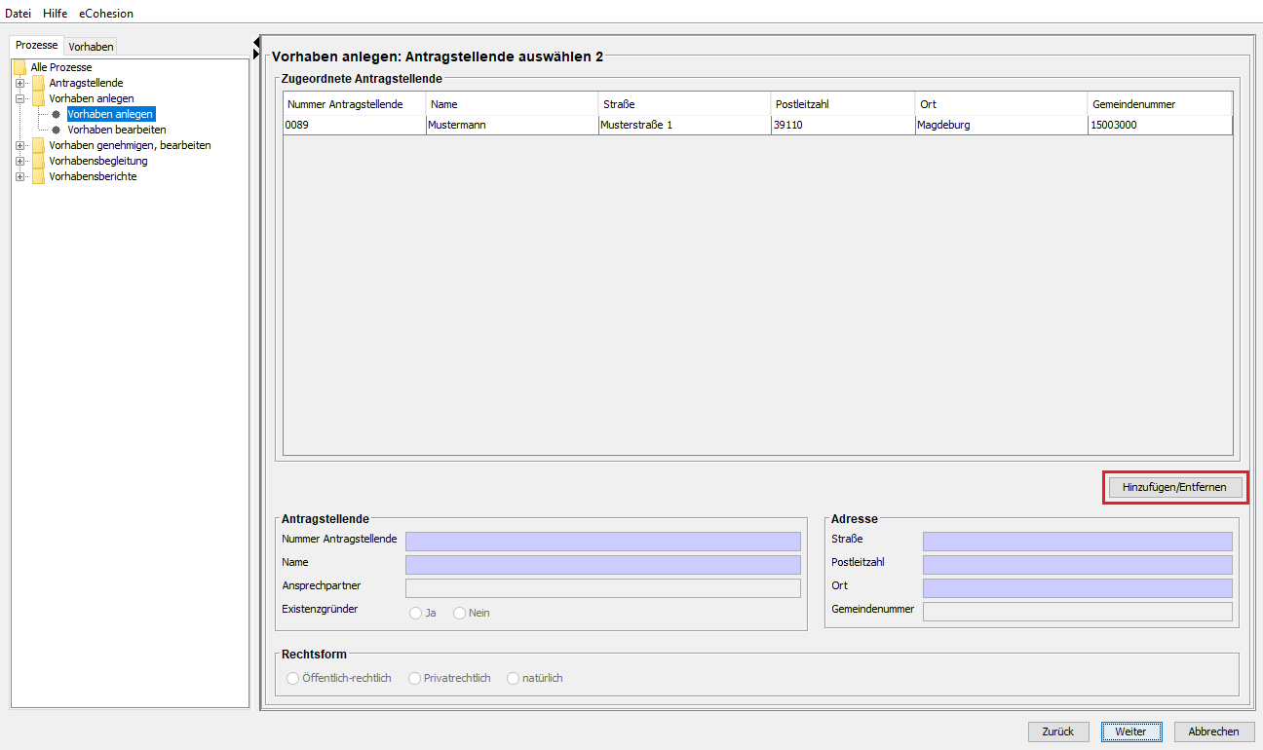Click the Vorhaben genehmigen, bearbeiten folder icon
This screenshot has width=1263, height=750.
pyautogui.click(x=38, y=145)
